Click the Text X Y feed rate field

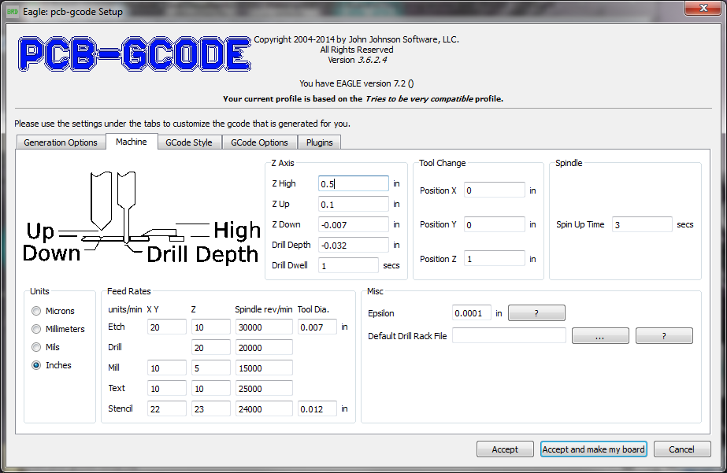[x=167, y=388]
